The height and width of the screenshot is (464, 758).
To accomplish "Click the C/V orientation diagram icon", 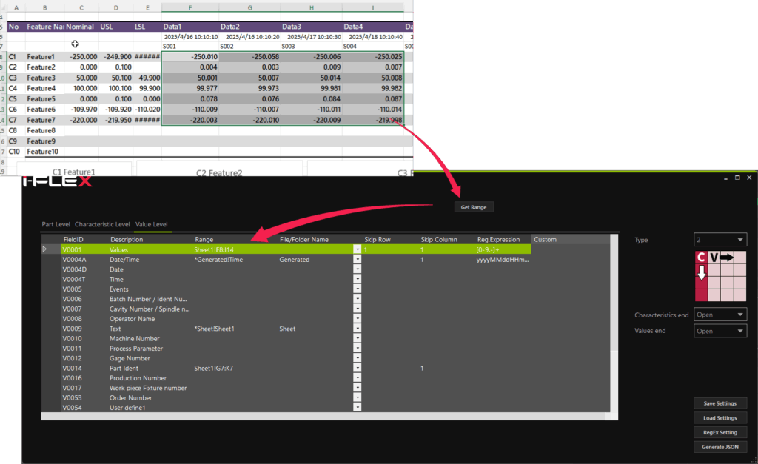I will coord(720,276).
